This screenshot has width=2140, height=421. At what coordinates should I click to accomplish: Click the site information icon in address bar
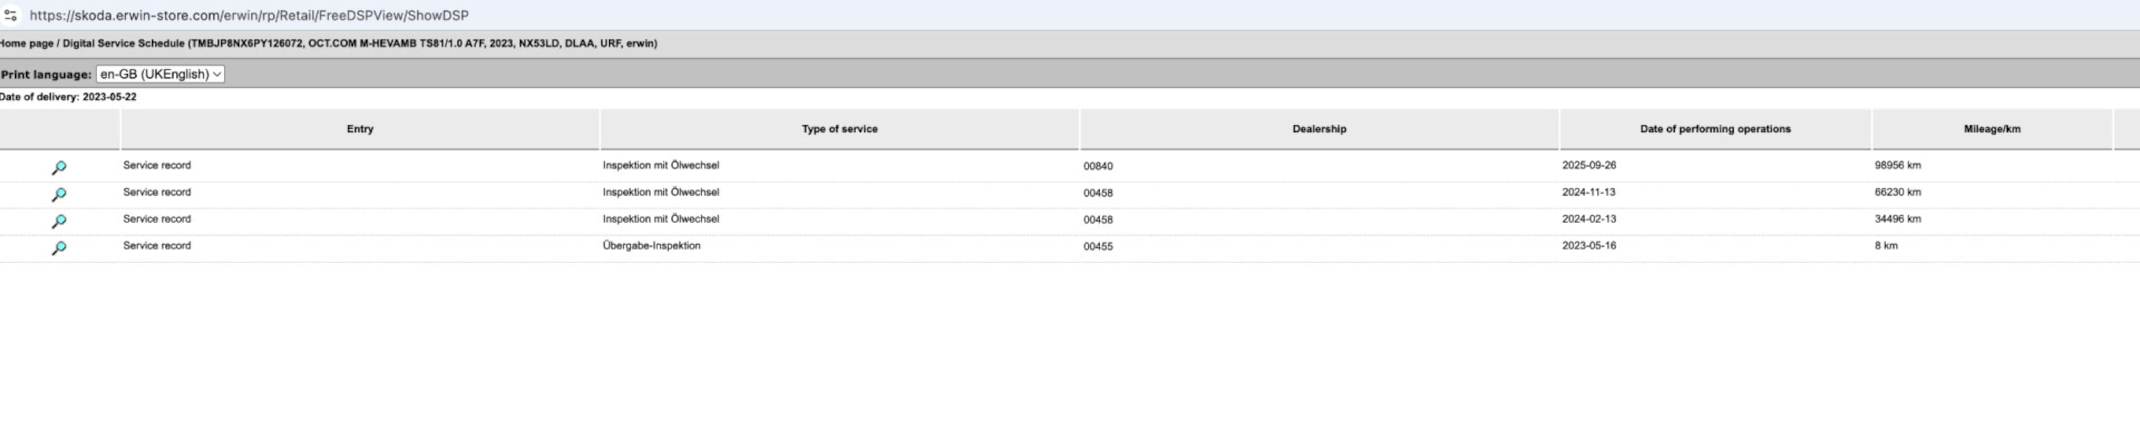tap(11, 15)
